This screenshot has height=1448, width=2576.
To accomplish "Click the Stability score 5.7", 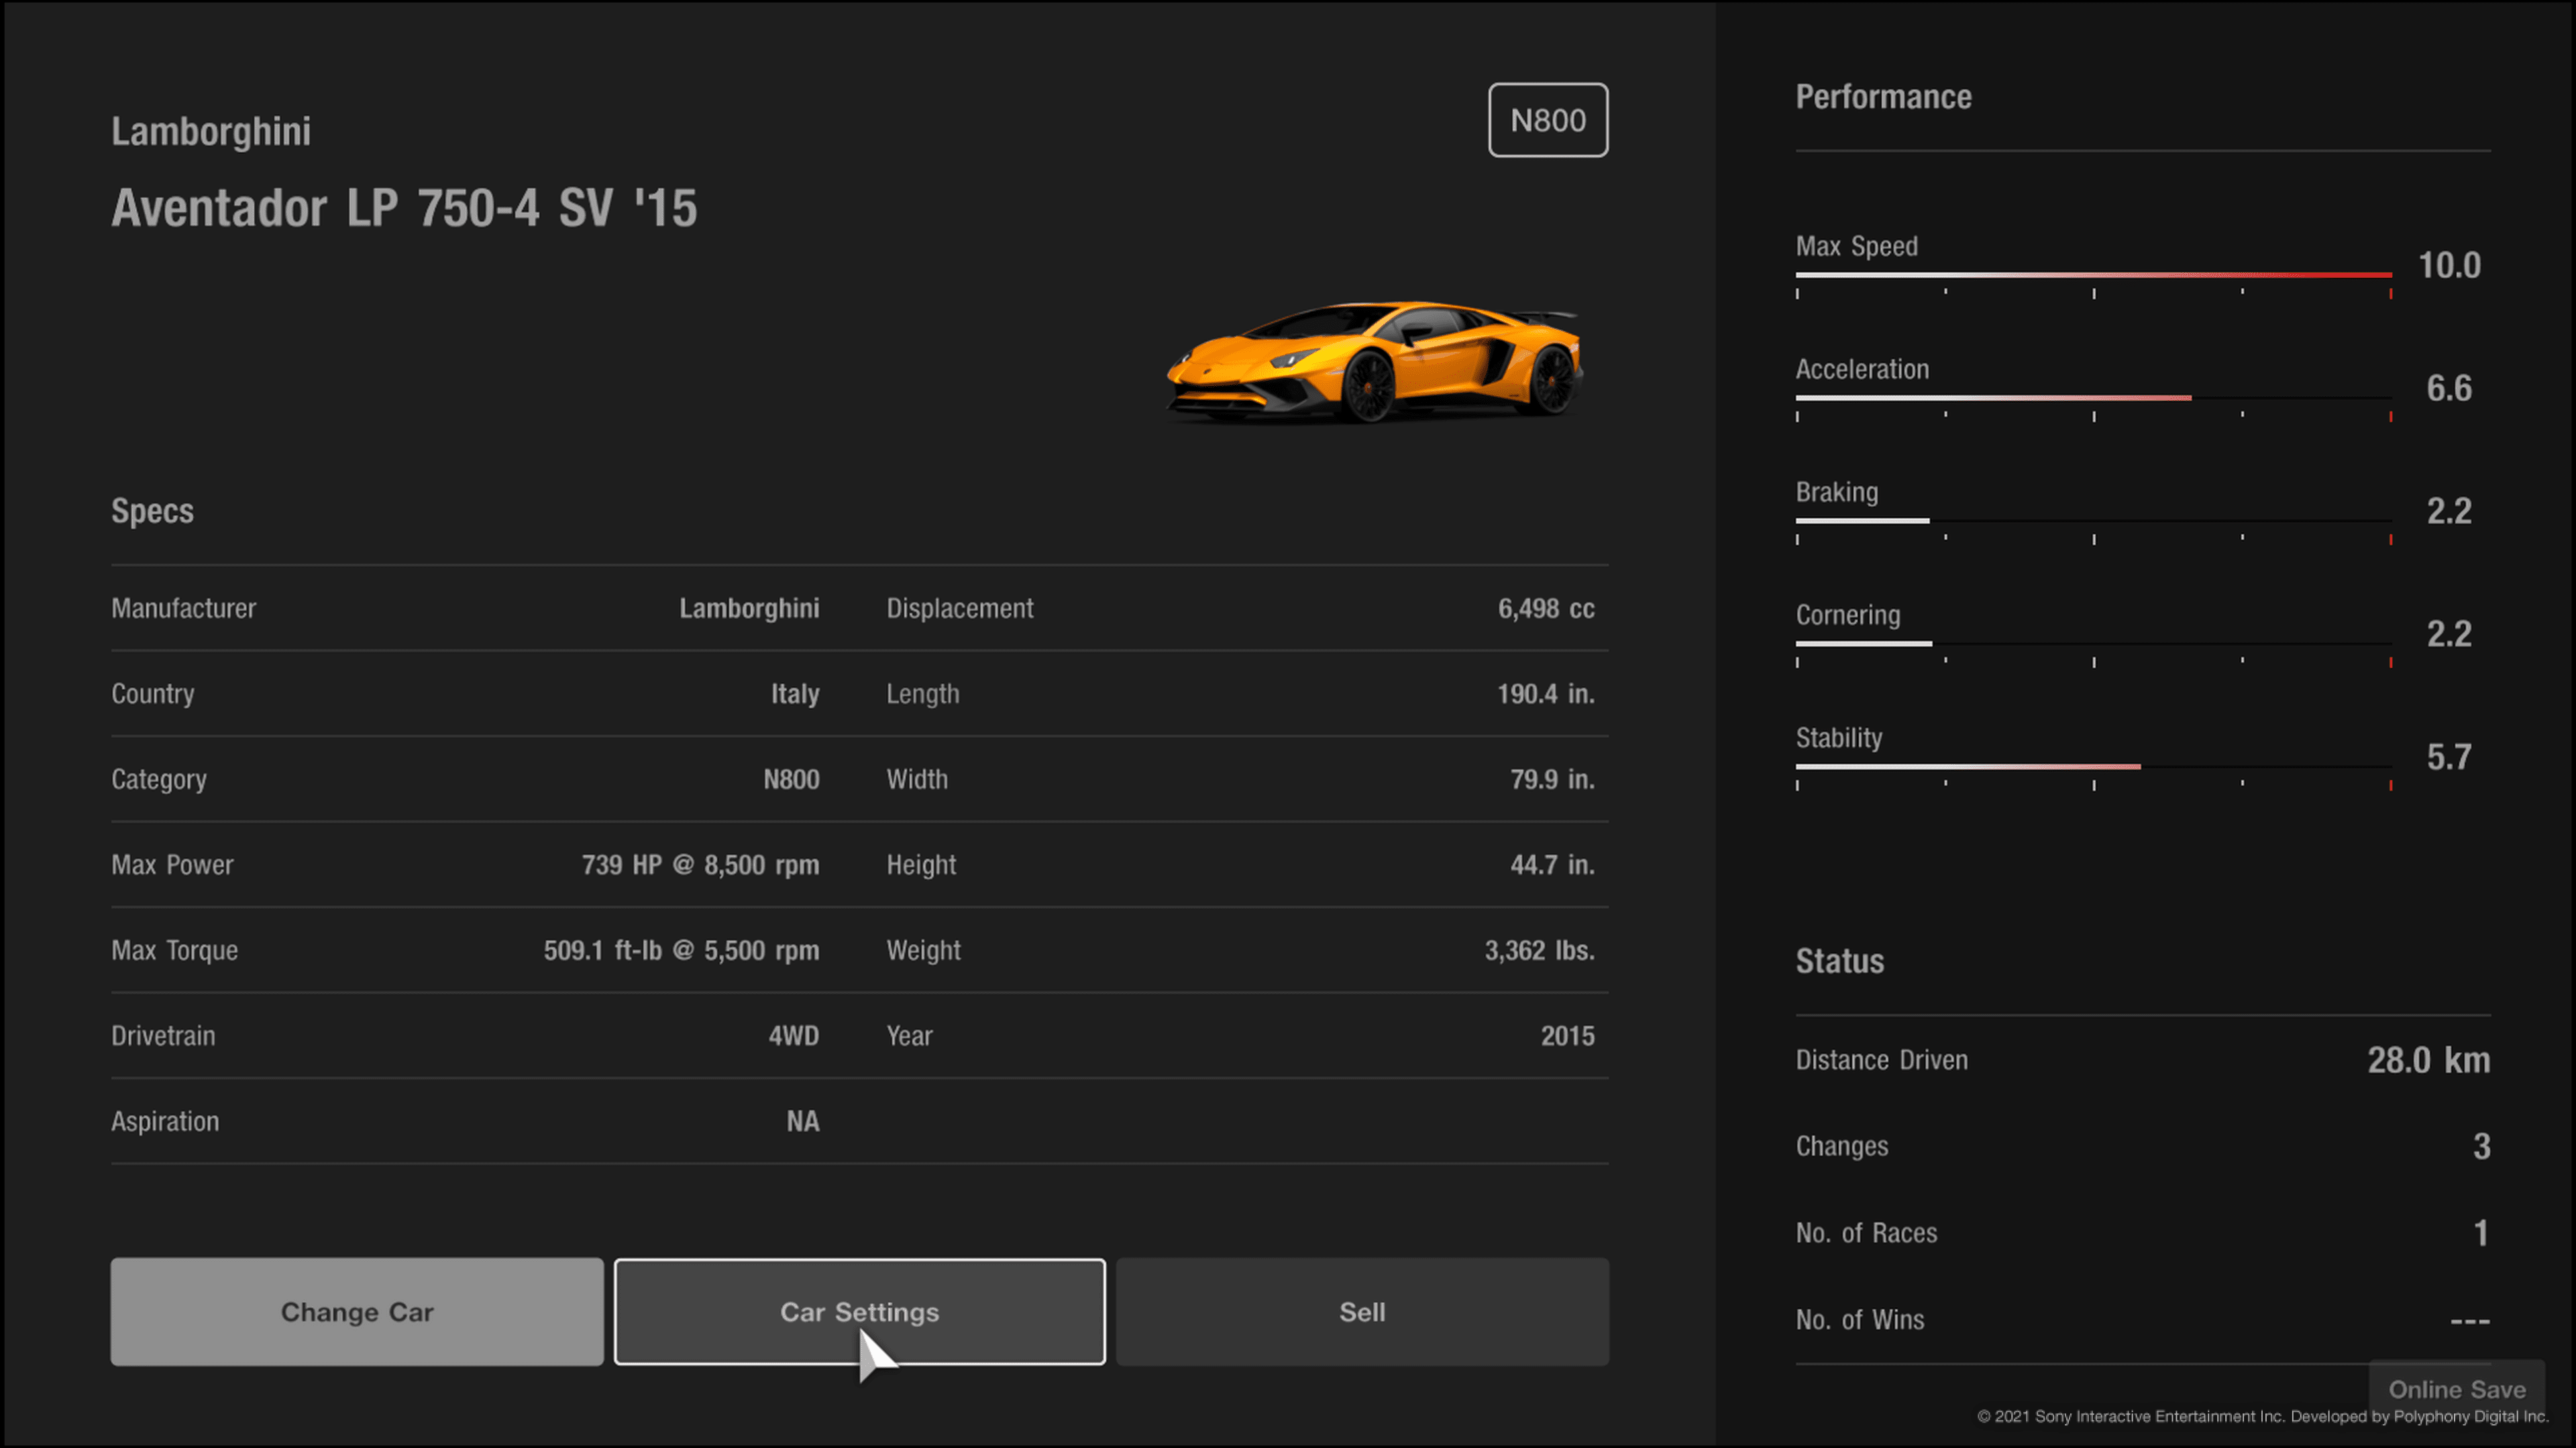I will (2449, 758).
